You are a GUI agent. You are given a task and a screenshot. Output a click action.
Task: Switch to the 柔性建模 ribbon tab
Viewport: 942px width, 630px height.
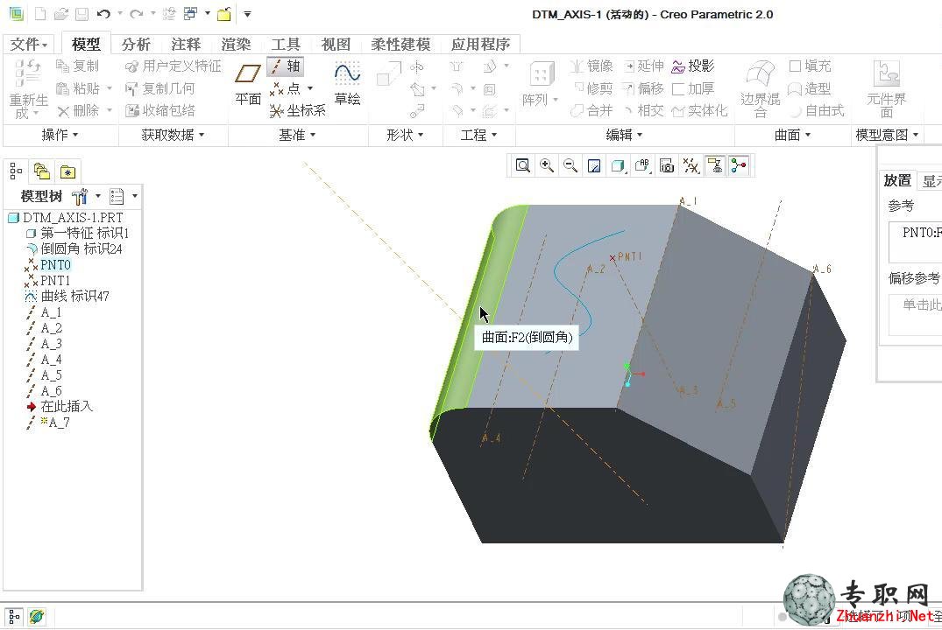tap(400, 44)
